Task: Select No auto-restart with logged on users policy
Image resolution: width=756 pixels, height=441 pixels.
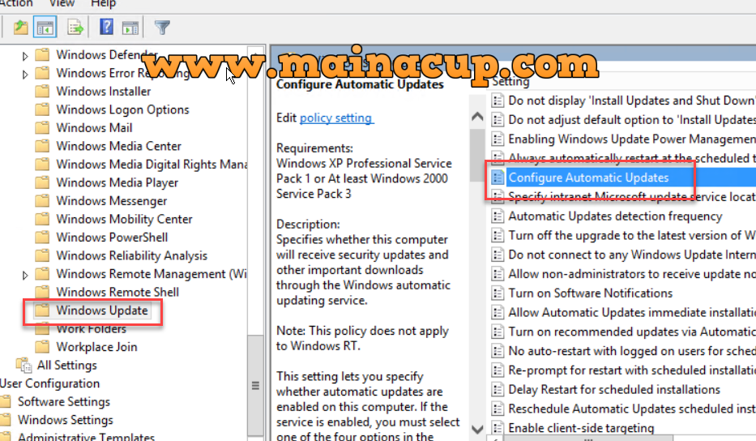Action: [631, 351]
